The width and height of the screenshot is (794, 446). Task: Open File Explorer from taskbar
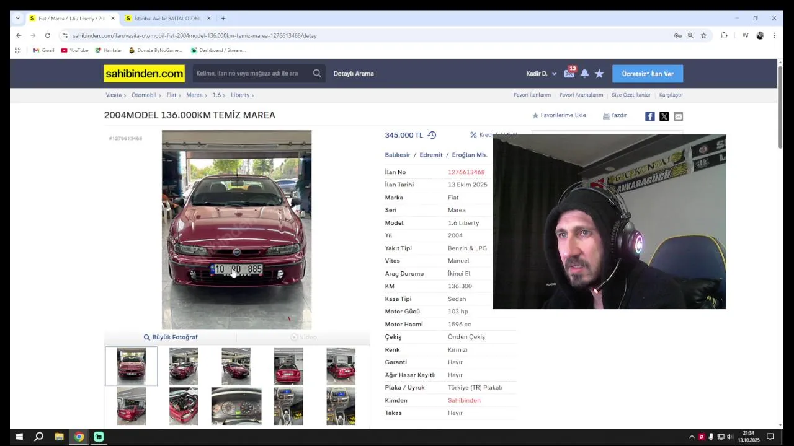pos(59,437)
